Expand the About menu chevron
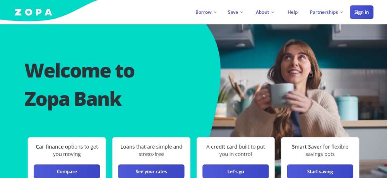The height and width of the screenshot is (178, 387). click(x=273, y=12)
